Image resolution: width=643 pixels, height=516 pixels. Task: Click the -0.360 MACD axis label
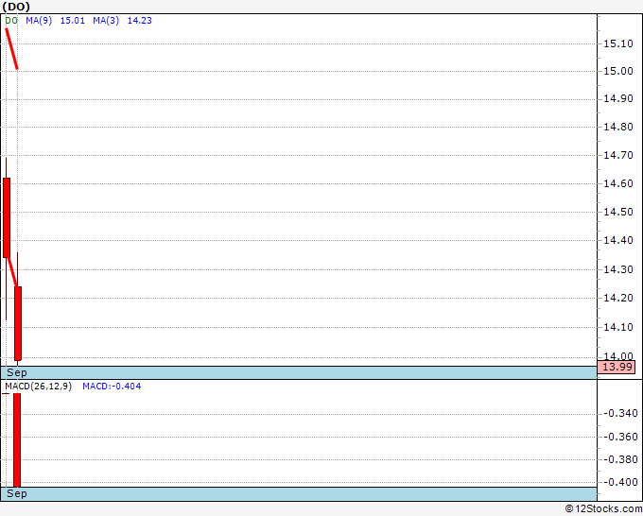coord(620,437)
